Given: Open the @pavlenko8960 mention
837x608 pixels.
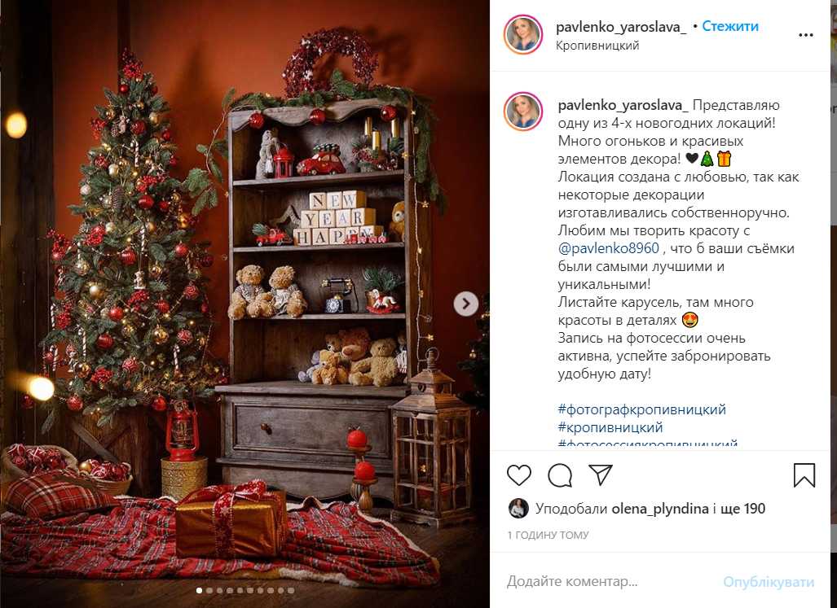Looking at the screenshot, I should 609,248.
